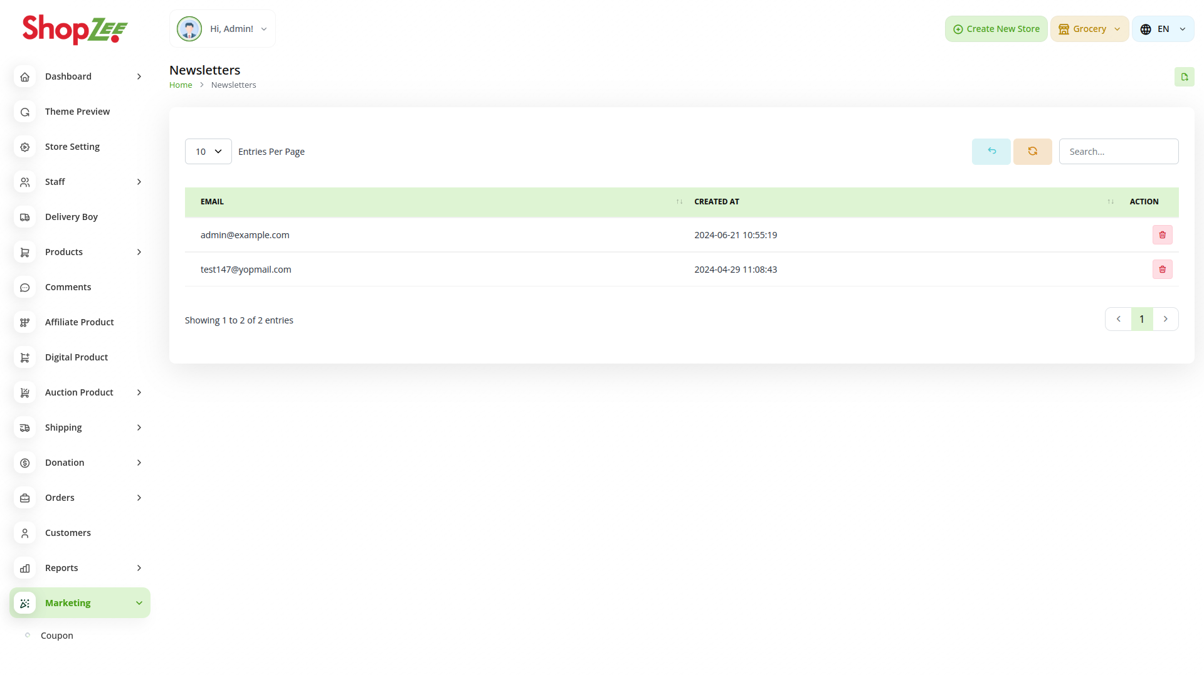Open the Grocery store selector dropdown
The image size is (1204, 677).
(x=1089, y=29)
